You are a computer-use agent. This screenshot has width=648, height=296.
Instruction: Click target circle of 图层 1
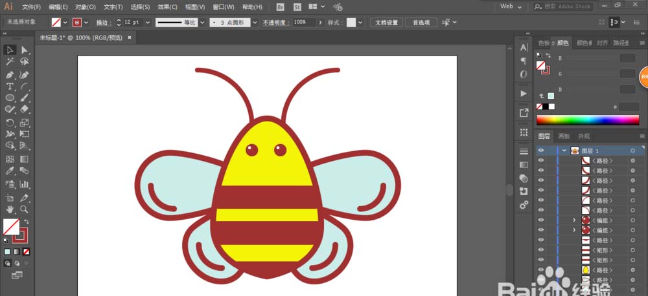632,151
